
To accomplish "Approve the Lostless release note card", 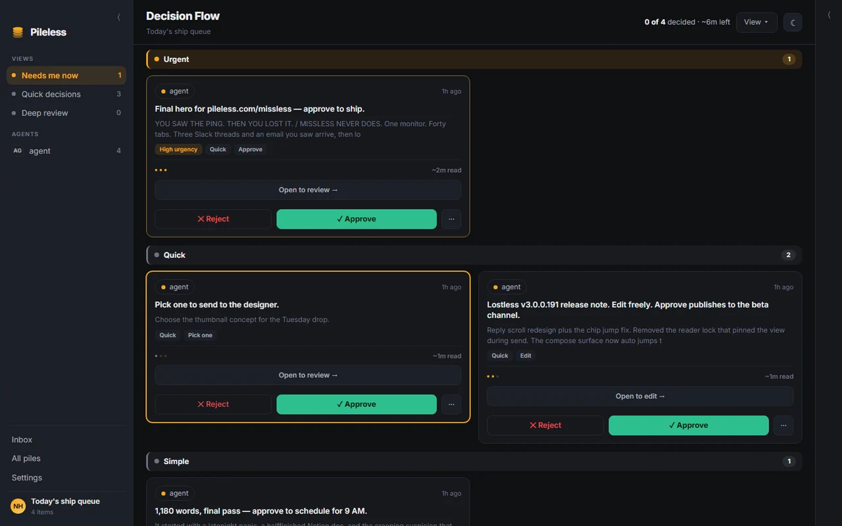I will [689, 425].
